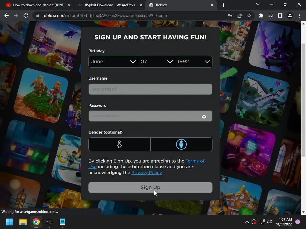Open the Terms of Use link
The image size is (306, 229).
pyautogui.click(x=146, y=164)
